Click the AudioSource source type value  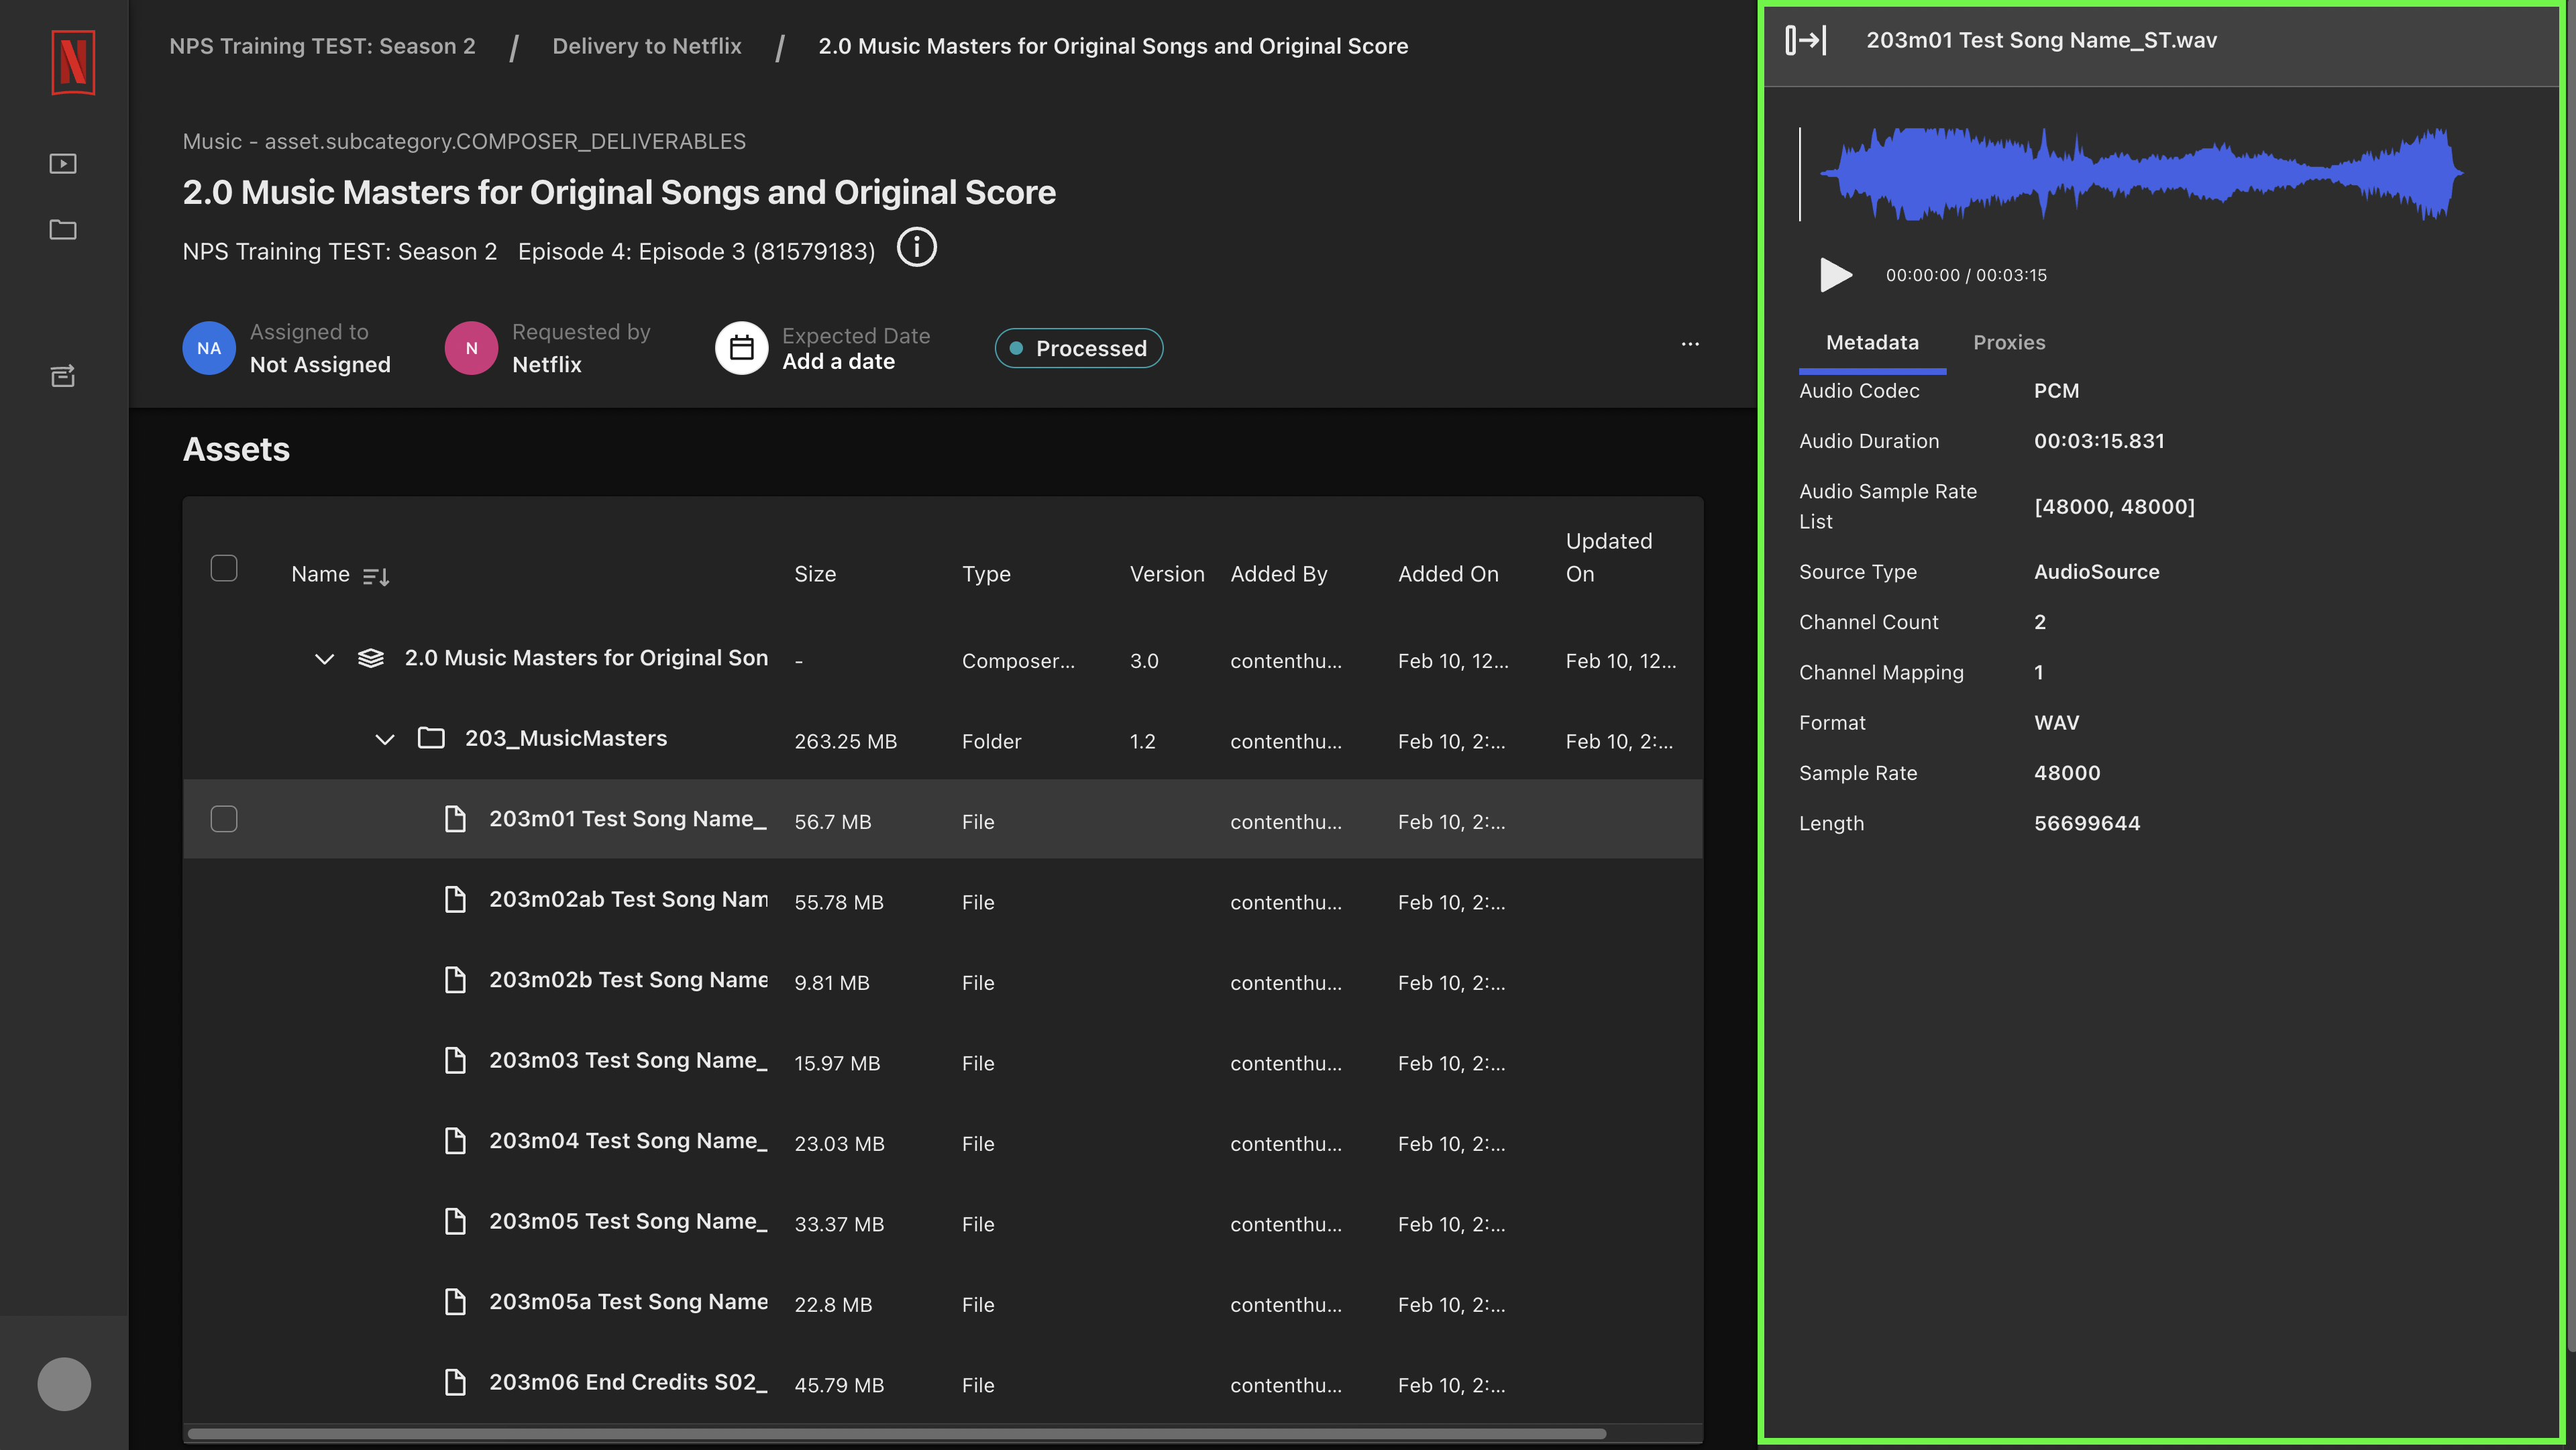pos(2096,572)
